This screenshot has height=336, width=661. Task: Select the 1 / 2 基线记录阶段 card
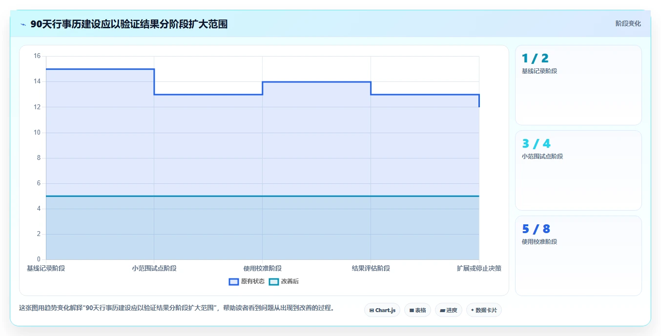[x=578, y=85]
